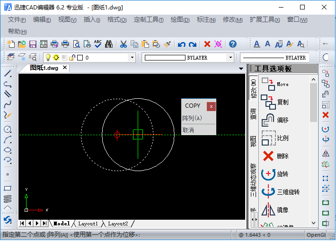Click blue rotate arrows icon bottom left
The width and height of the screenshot is (336, 241).
[x=8, y=220]
